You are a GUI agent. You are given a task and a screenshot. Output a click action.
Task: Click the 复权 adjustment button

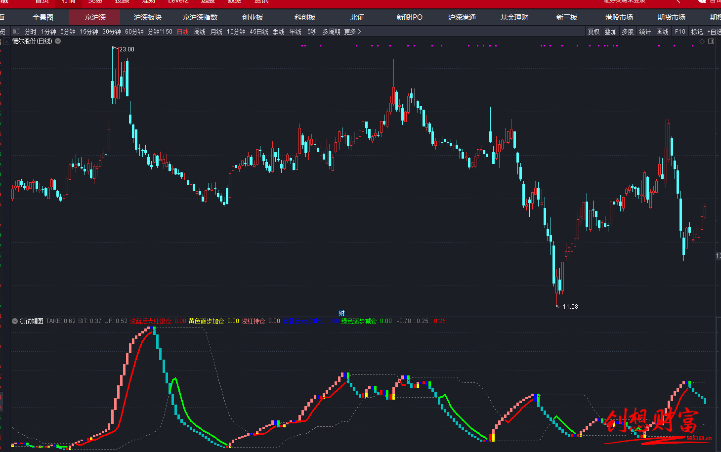pyautogui.click(x=594, y=32)
